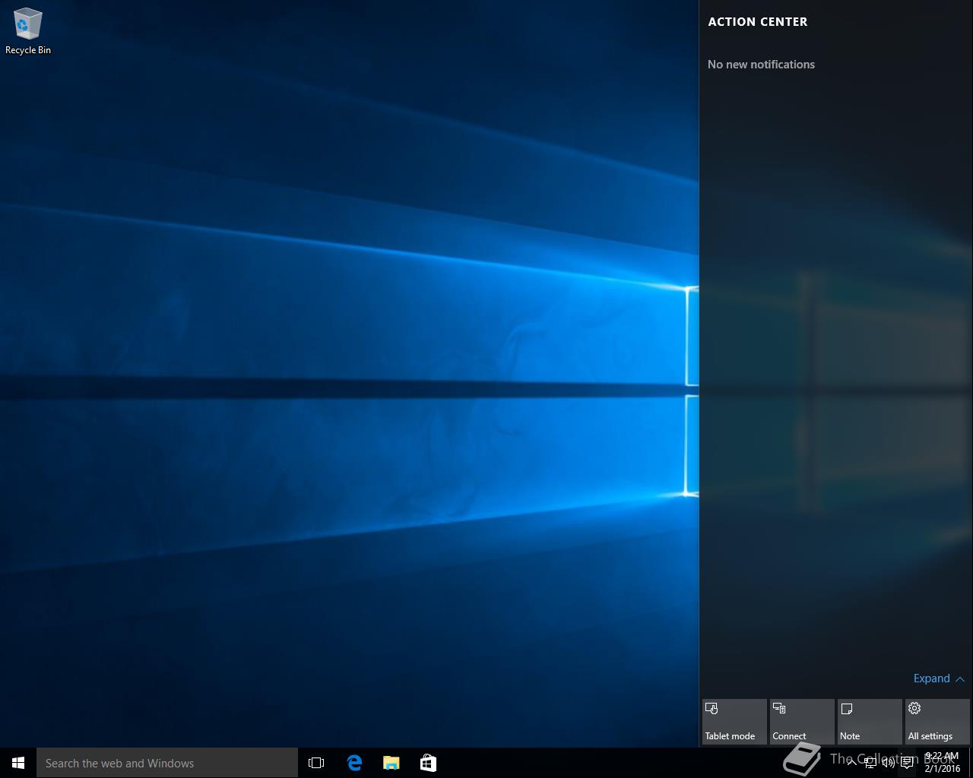The height and width of the screenshot is (778, 973).
Task: Open the Connect quick action tile
Action: click(x=802, y=722)
